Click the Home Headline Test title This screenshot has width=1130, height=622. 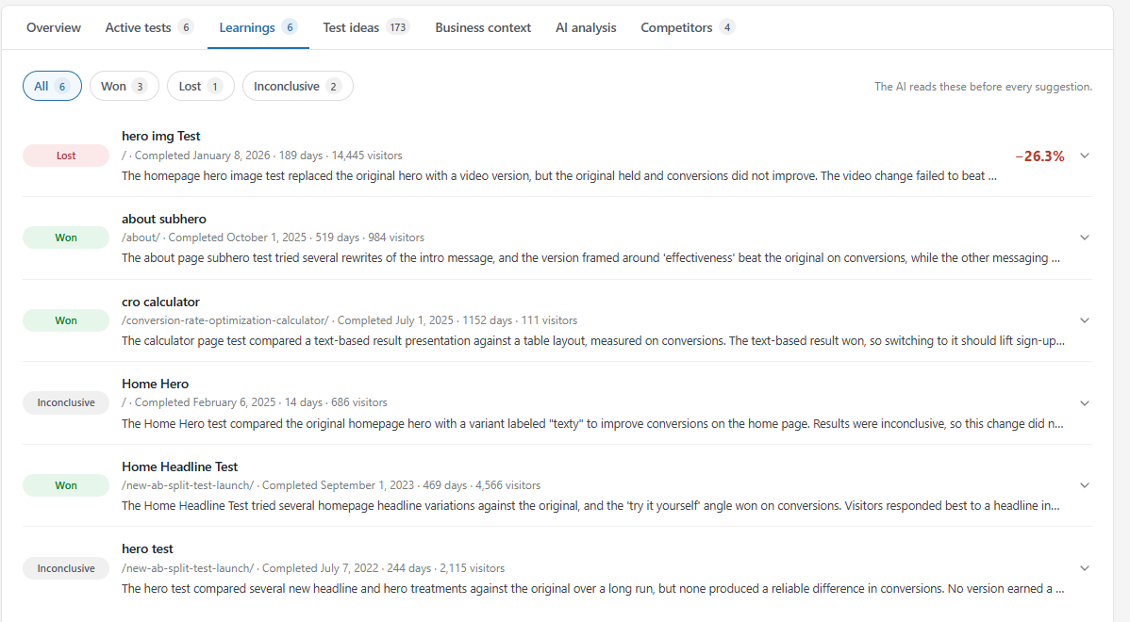coord(179,466)
